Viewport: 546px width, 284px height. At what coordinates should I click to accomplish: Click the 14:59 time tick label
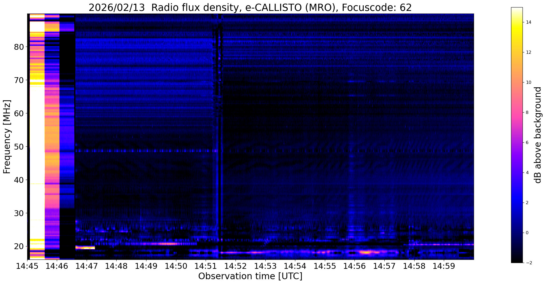[444, 266]
